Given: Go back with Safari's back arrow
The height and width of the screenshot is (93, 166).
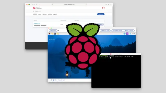Looking at the screenshot, I should 37,4.
